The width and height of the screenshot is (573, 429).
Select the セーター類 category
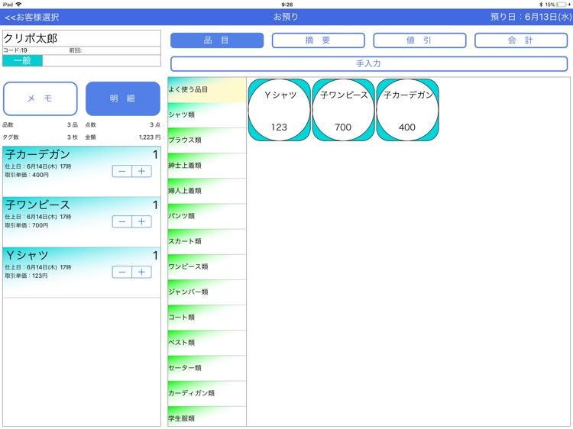[207, 369]
